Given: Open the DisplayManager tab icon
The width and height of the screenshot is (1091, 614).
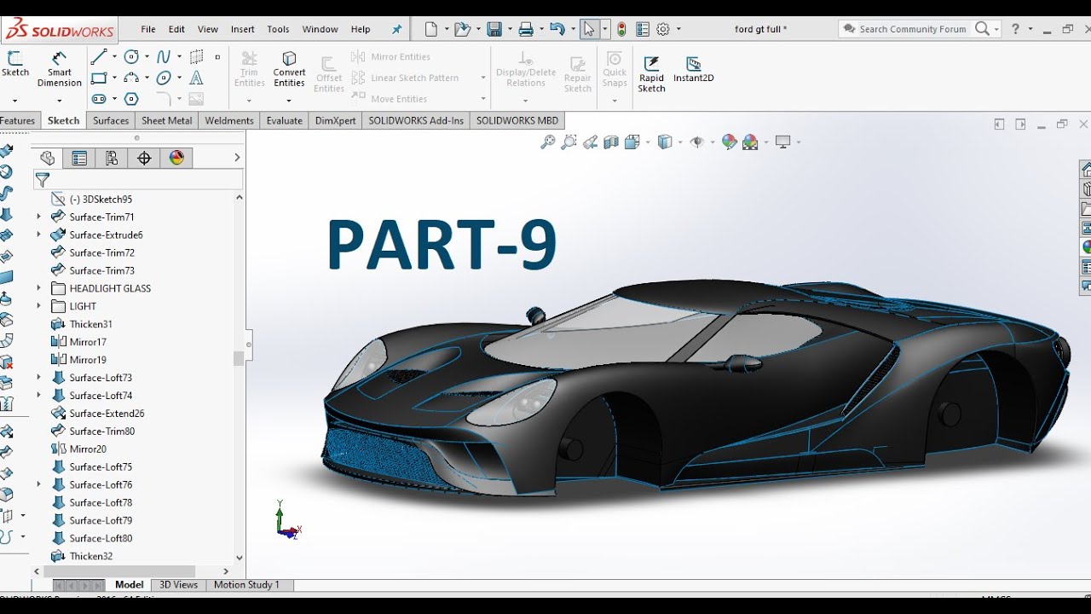Looking at the screenshot, I should (176, 158).
